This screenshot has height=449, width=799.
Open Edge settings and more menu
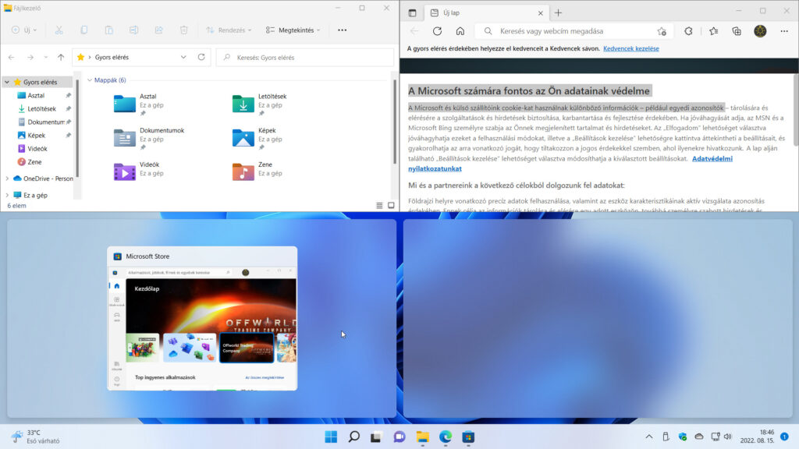(784, 31)
